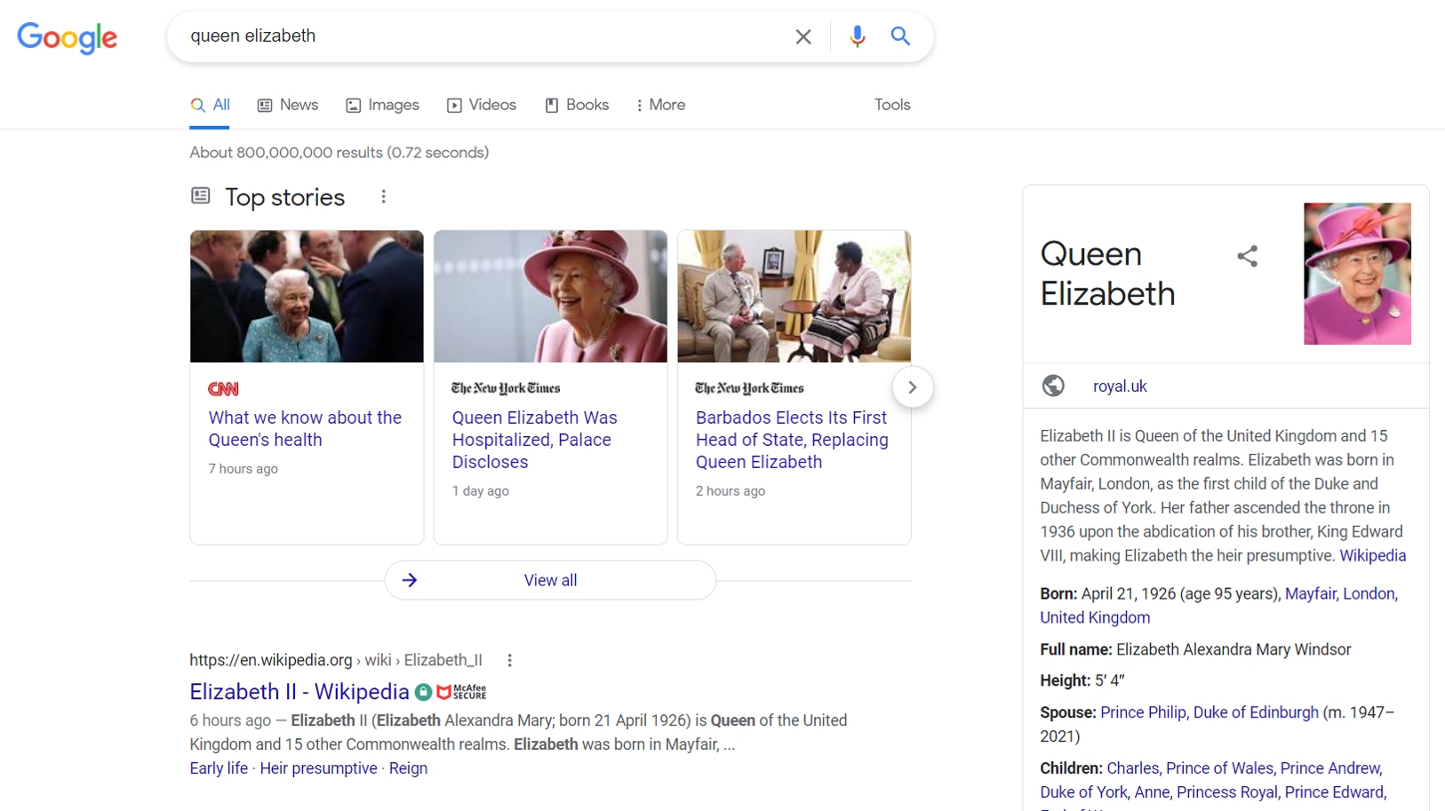Switch to the News tab
Screen dimensions: 1445x811
[287, 105]
